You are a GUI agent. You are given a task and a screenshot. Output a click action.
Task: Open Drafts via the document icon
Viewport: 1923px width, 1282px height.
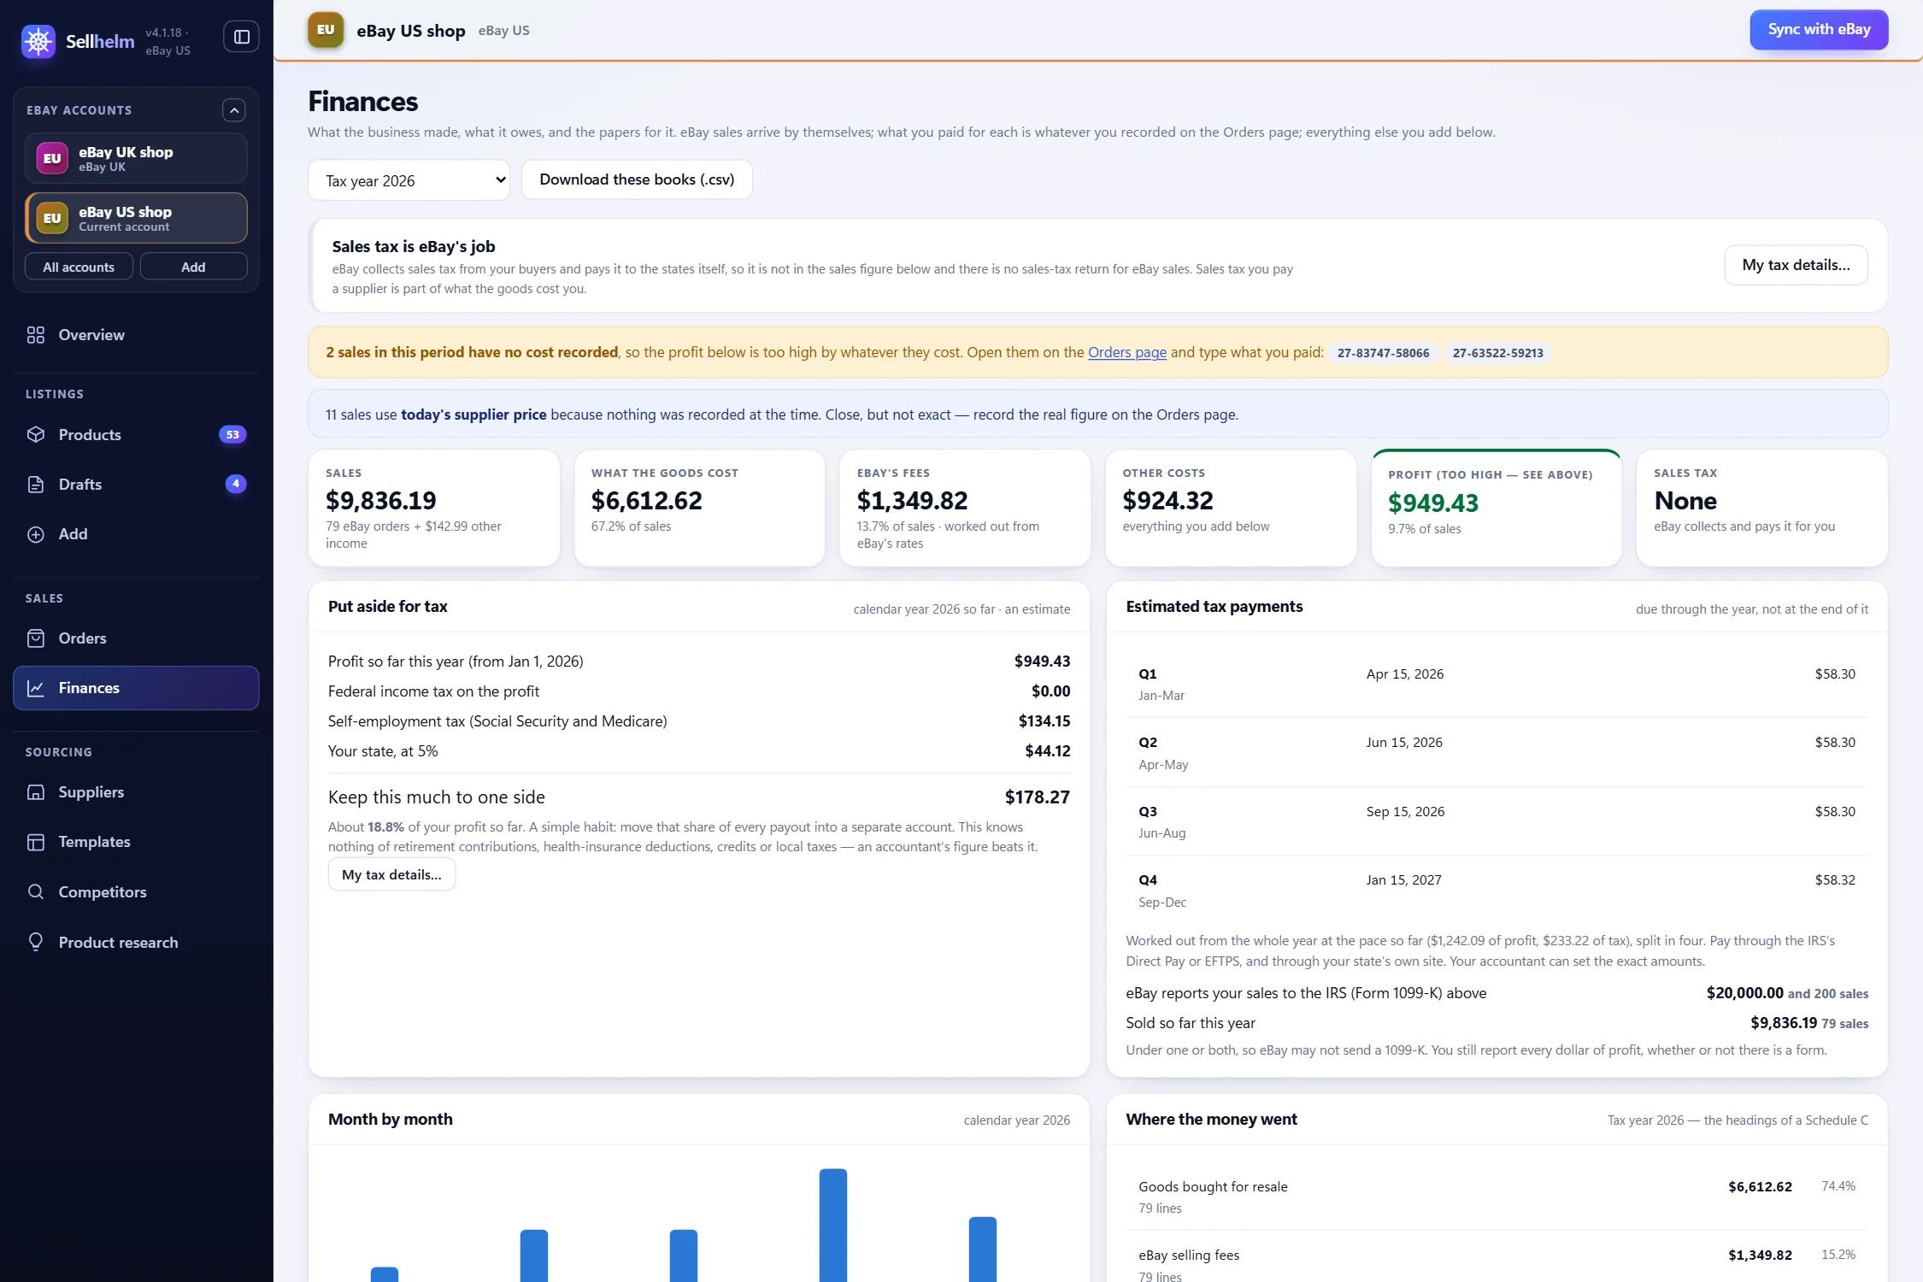pos(36,485)
